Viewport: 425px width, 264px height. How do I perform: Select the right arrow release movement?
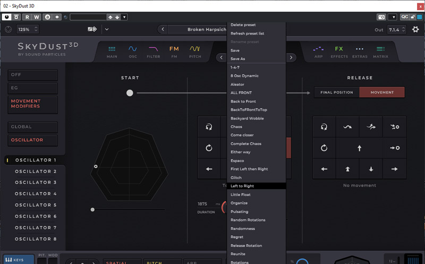tap(394, 169)
